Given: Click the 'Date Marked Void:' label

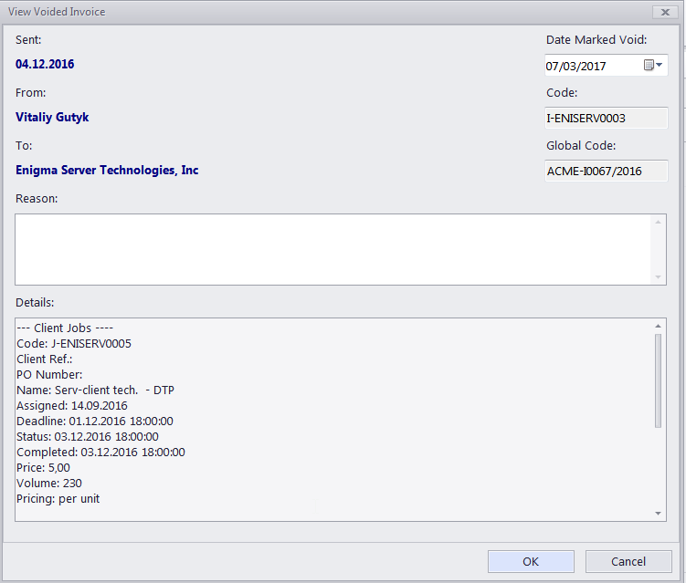Looking at the screenshot, I should [x=596, y=40].
